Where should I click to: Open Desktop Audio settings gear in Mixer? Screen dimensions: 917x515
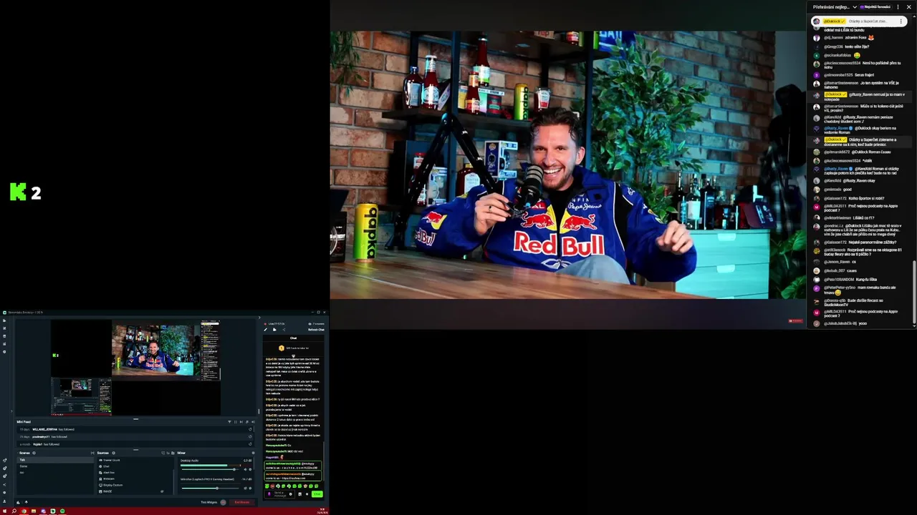250,469
